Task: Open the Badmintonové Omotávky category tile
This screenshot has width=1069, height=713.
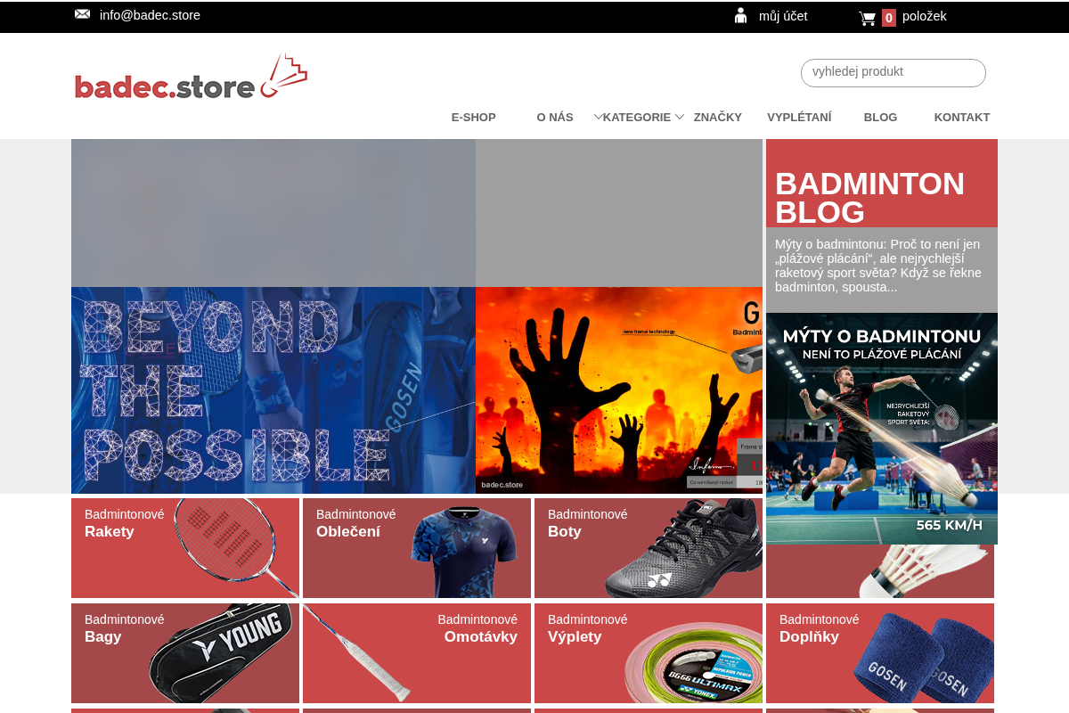Action: point(417,653)
